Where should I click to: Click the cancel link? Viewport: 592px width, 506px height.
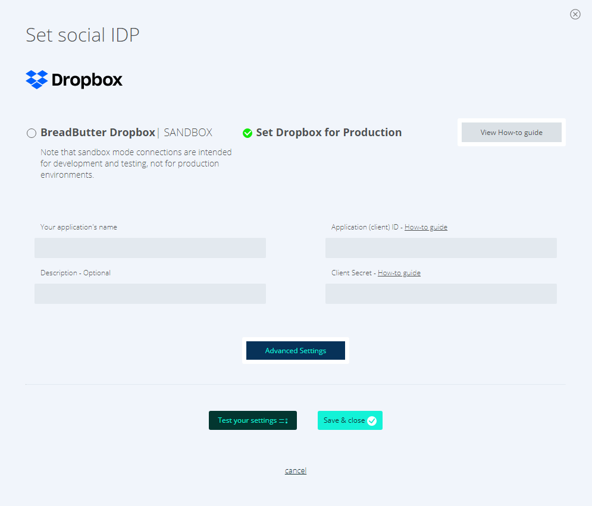pos(295,470)
